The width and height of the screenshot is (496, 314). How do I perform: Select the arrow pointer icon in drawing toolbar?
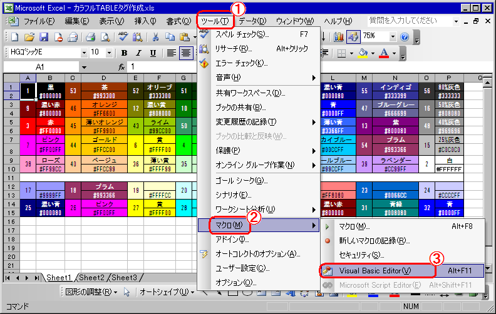pos(127,291)
